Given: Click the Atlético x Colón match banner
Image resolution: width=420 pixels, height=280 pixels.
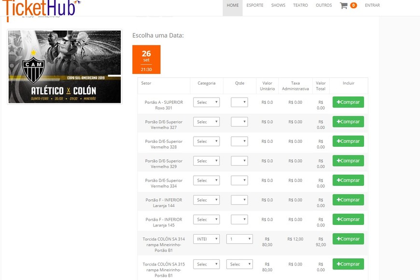Looking at the screenshot, I should pos(65,67).
